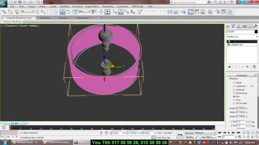Click the Save file icon in title bar

20,2
